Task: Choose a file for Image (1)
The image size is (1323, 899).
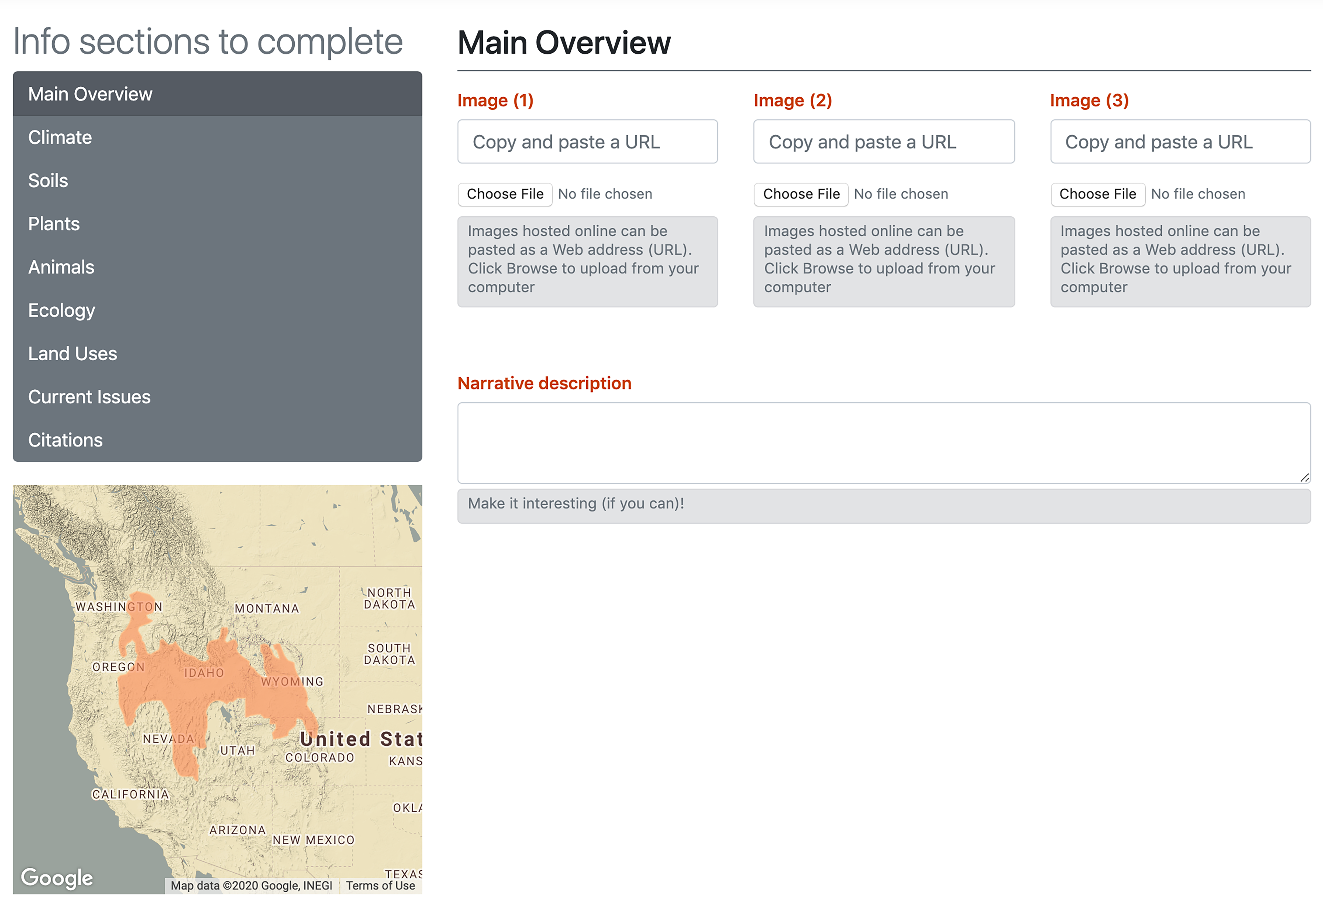Action: tap(505, 194)
